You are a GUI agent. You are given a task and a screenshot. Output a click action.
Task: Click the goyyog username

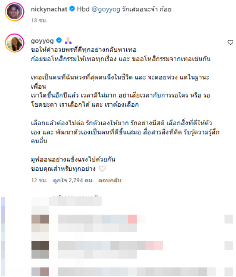pyautogui.click(x=42, y=41)
